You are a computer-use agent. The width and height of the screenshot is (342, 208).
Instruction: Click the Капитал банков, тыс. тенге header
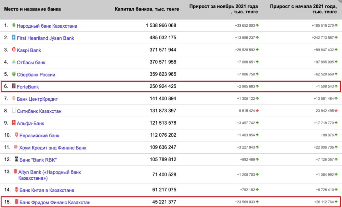coord(147,9)
